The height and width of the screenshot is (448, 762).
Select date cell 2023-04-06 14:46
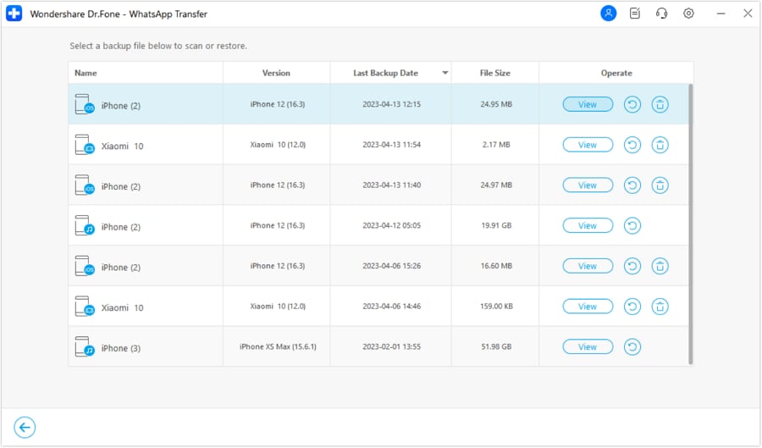coord(391,306)
